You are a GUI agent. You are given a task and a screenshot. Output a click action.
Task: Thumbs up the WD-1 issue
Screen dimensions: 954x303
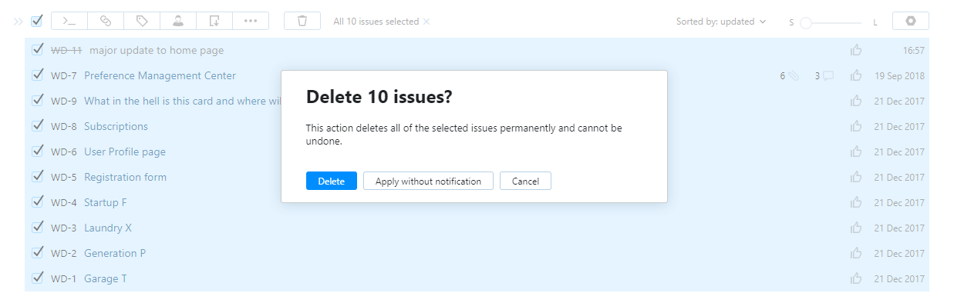(856, 279)
